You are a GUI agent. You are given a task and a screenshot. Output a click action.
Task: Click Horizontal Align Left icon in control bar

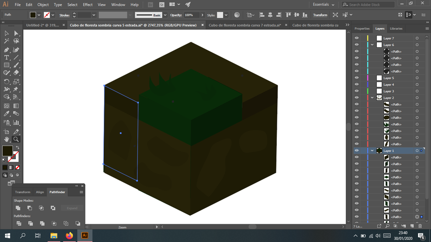(x=262, y=15)
